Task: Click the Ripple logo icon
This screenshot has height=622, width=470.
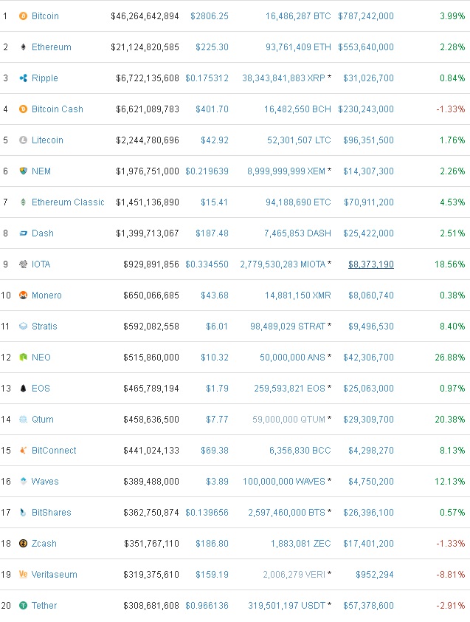Action: (x=23, y=78)
